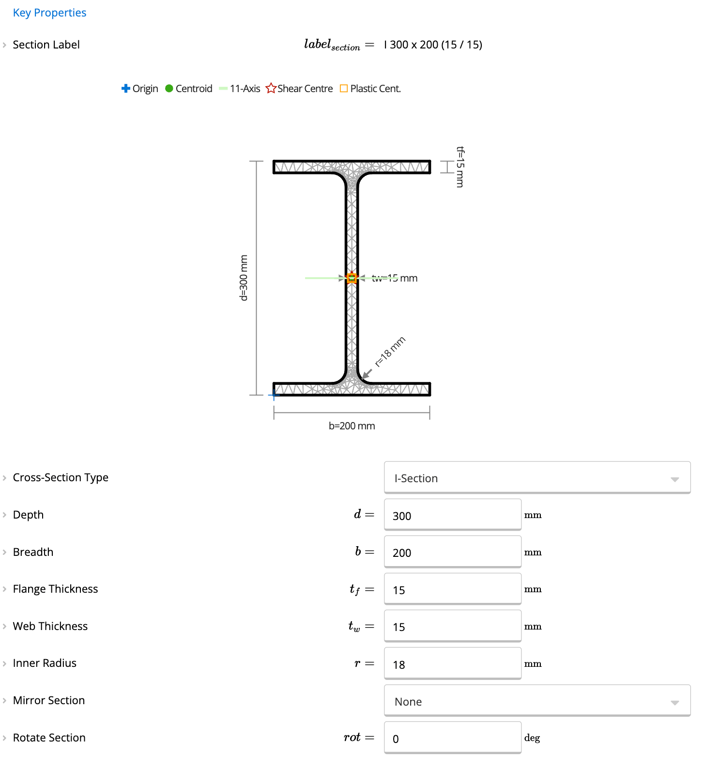Click the b=200 mm dimension label
Screen dimensions: 705x757
pos(352,426)
